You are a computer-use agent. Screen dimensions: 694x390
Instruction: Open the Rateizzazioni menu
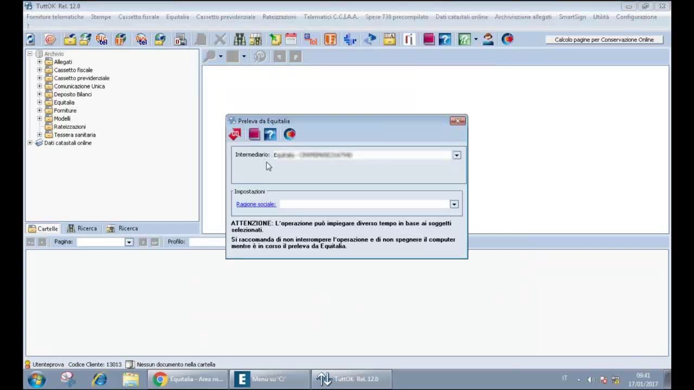pos(279,17)
